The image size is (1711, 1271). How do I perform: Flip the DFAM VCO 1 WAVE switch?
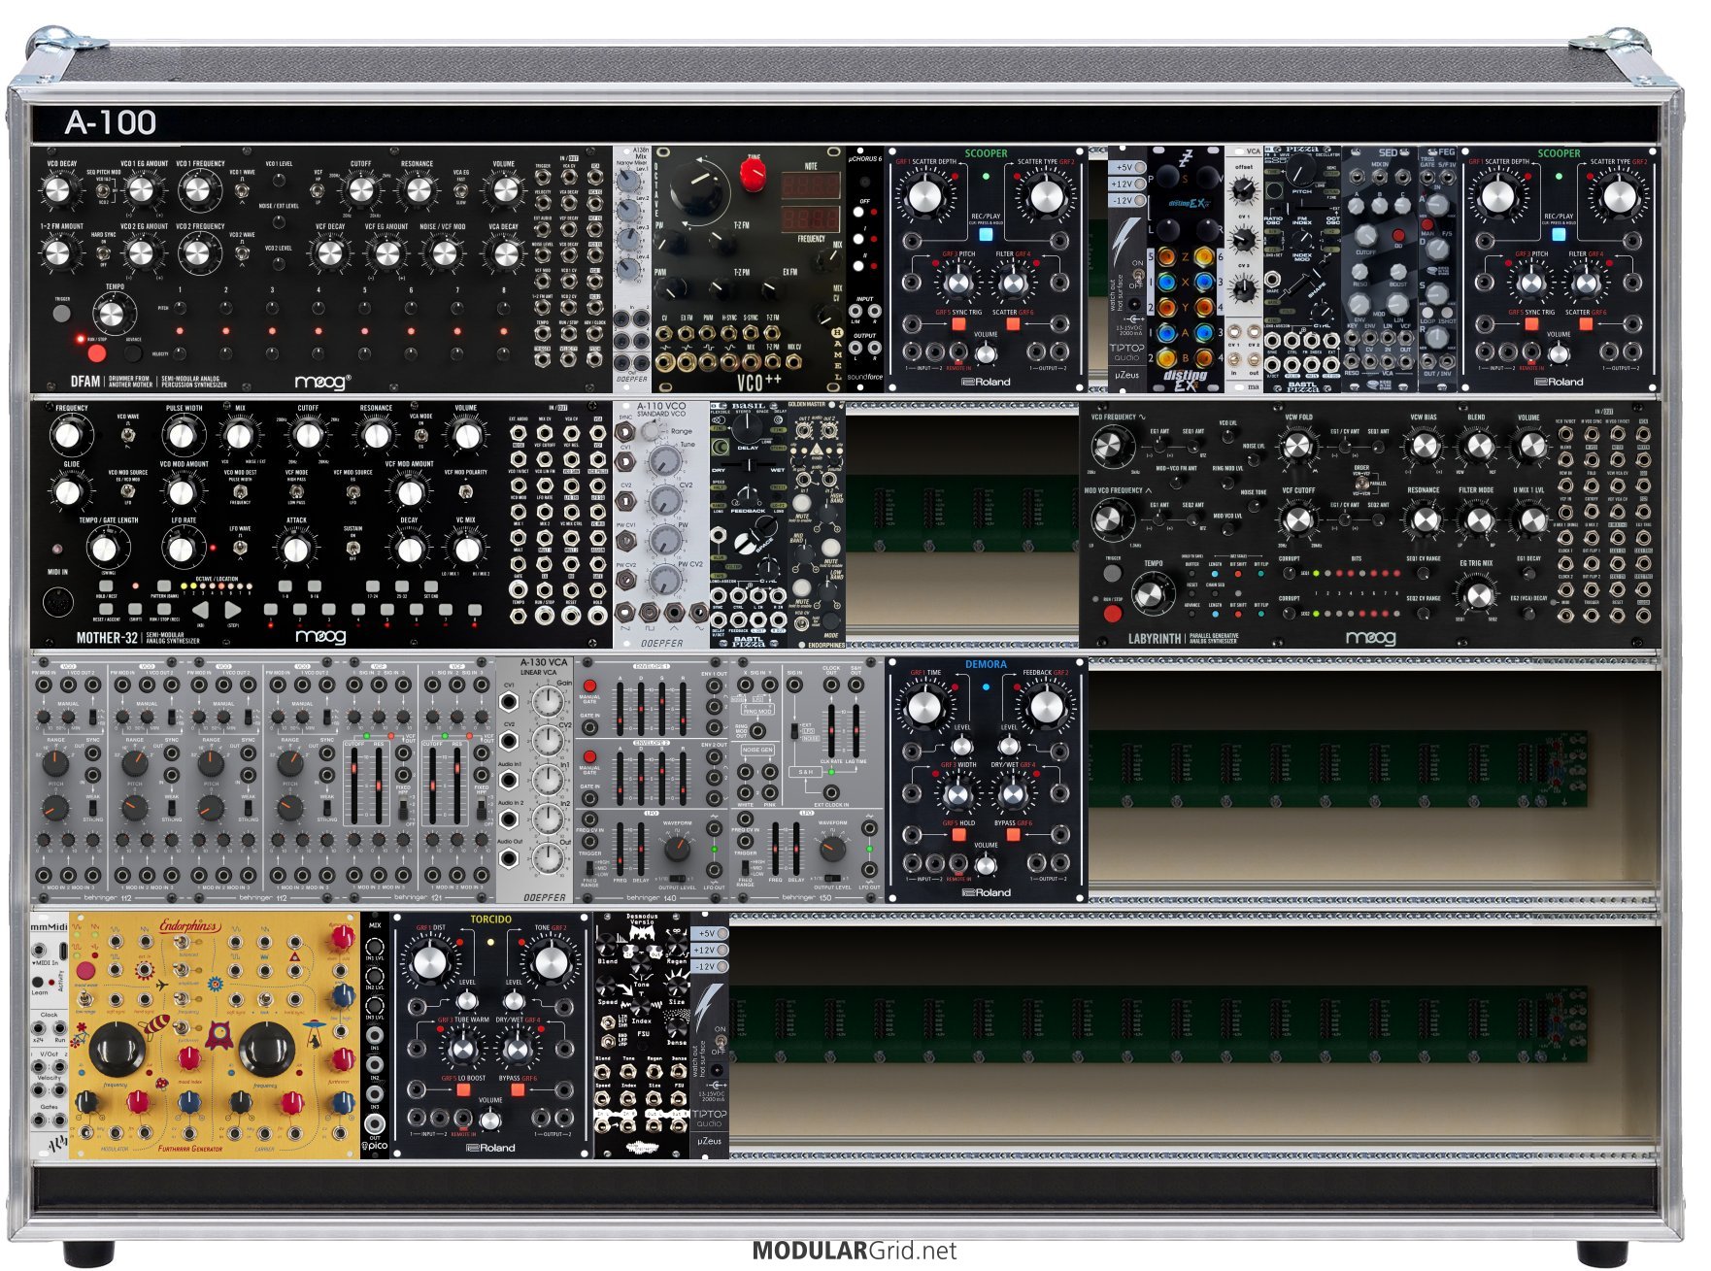(242, 190)
